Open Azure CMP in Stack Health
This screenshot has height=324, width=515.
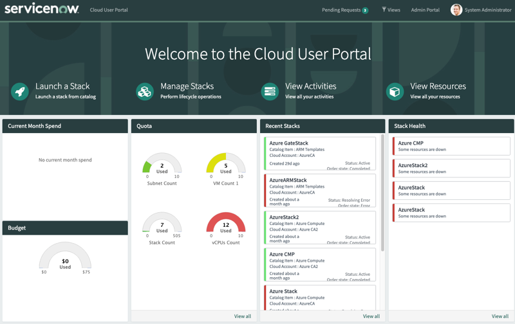[451, 146]
